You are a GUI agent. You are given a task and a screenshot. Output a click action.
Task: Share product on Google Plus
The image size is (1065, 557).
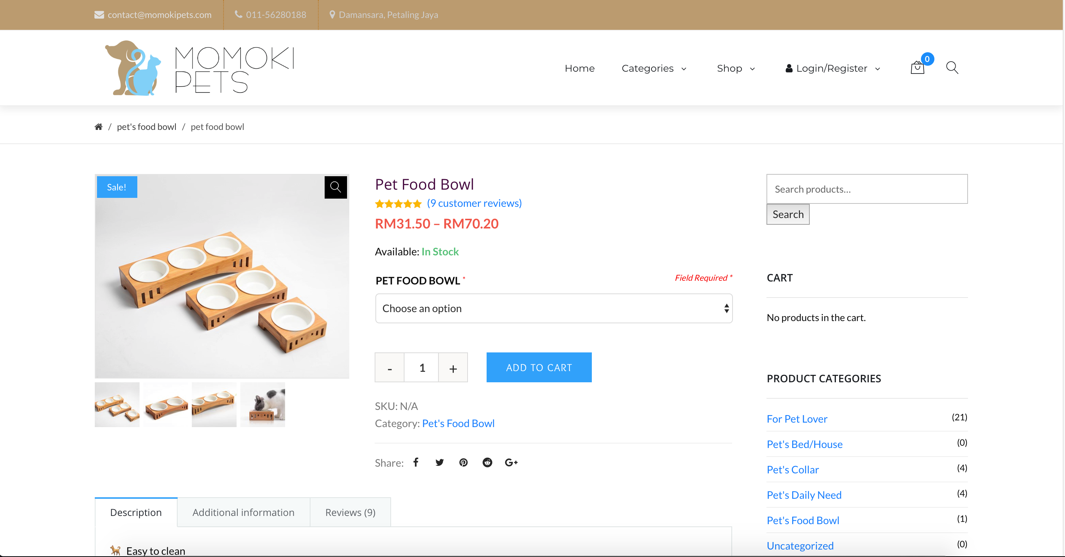tap(511, 462)
